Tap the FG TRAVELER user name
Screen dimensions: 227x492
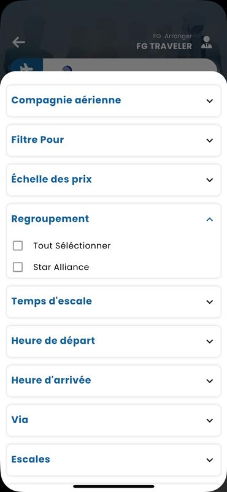tap(164, 47)
